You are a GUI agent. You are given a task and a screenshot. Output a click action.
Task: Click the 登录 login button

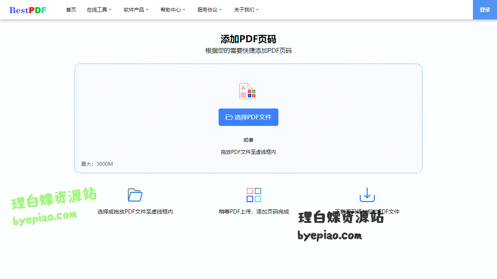pyautogui.click(x=485, y=10)
